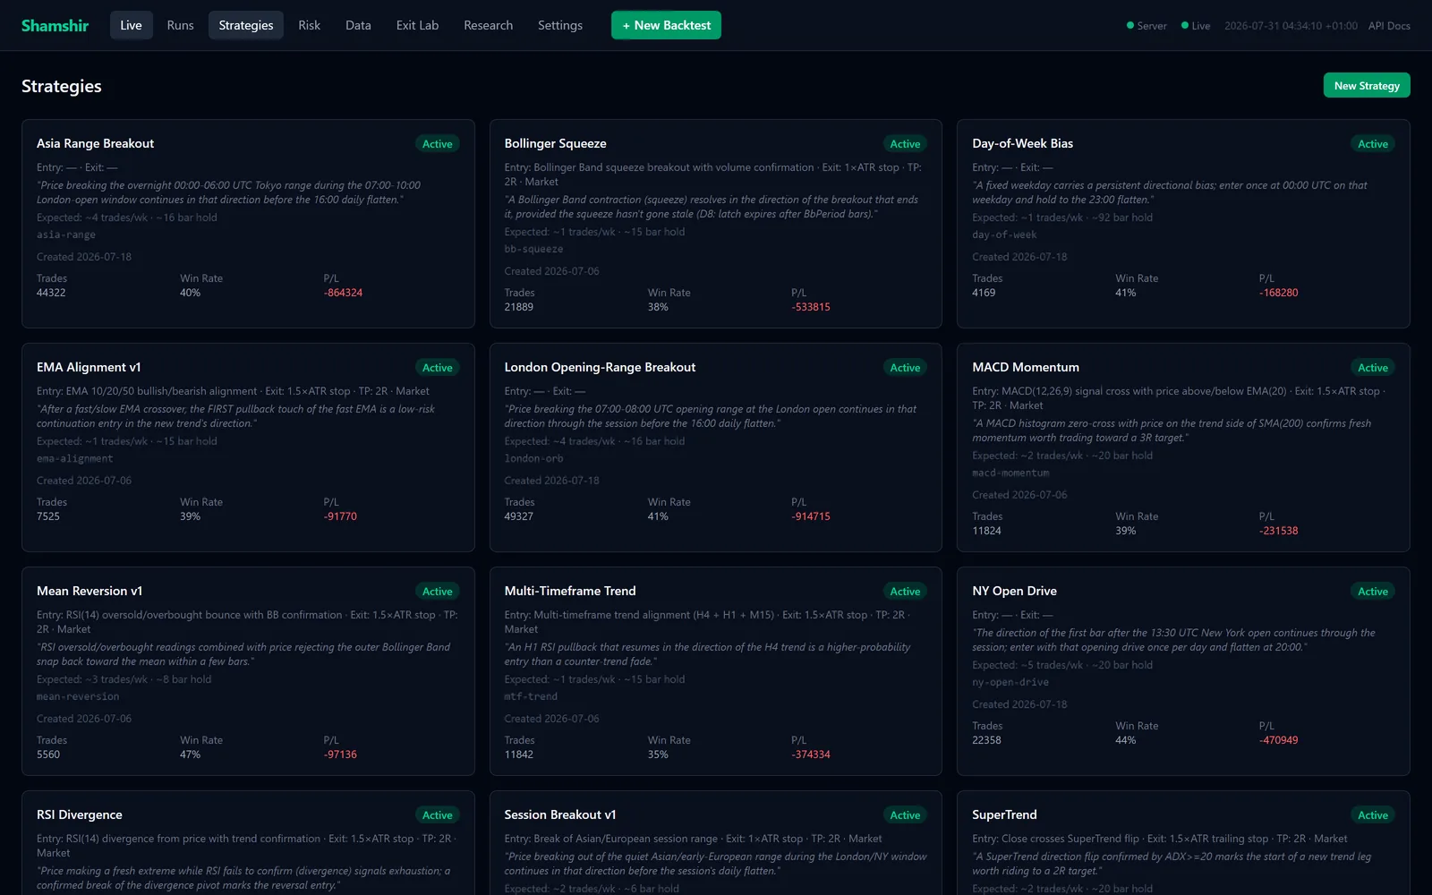1432x895 pixels.
Task: Click the ny-open-drive slug text
Action: [1010, 682]
